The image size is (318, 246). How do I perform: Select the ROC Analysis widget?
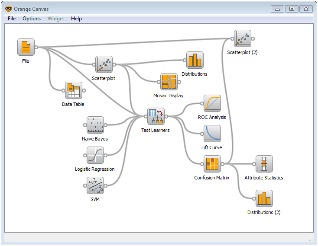pyautogui.click(x=212, y=103)
